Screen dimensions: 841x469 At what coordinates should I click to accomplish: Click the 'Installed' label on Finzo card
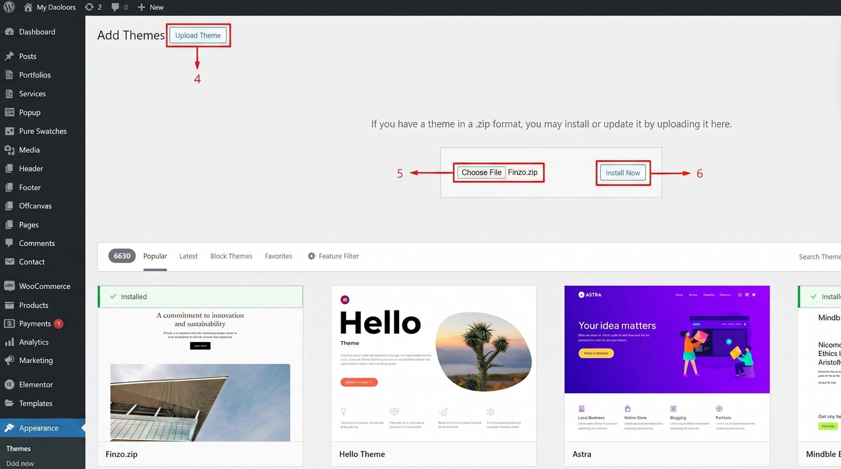pos(134,297)
